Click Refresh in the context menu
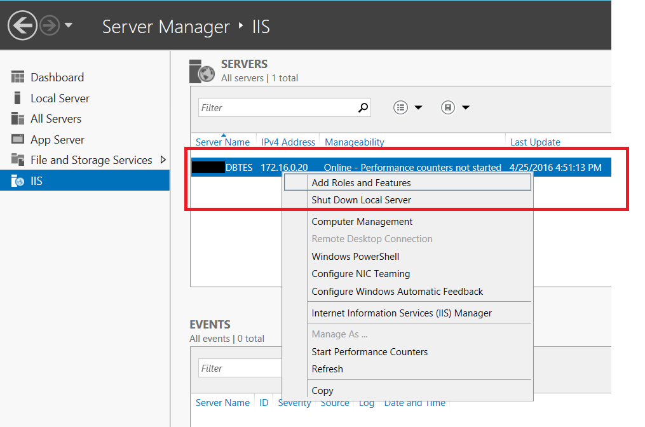645x427 pixels. click(327, 369)
